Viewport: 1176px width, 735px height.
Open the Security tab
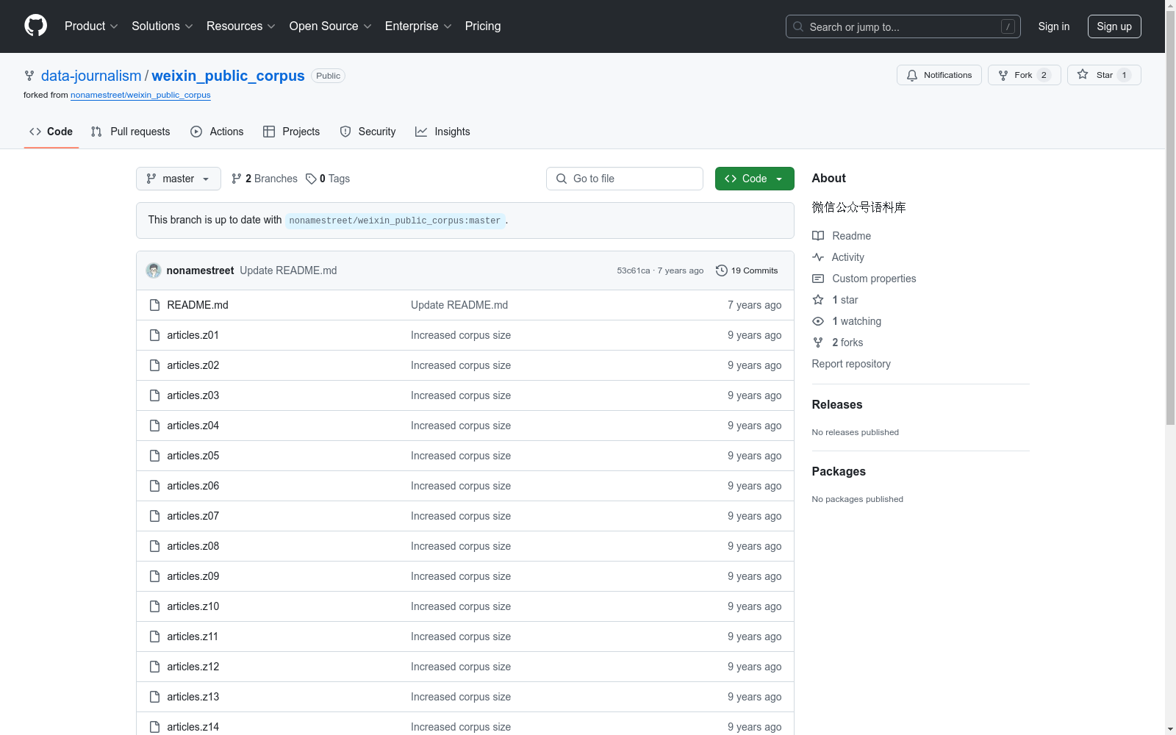click(x=367, y=132)
